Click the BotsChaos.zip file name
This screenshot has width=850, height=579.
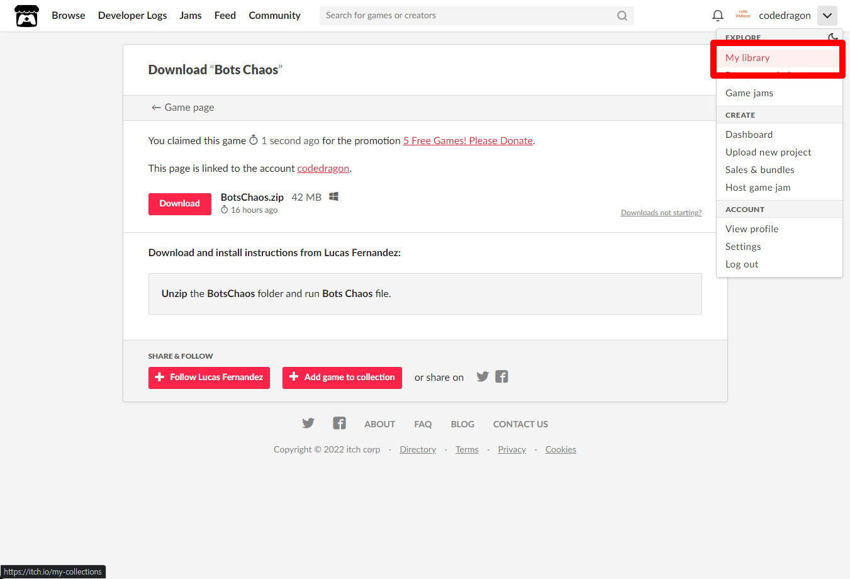click(x=252, y=198)
